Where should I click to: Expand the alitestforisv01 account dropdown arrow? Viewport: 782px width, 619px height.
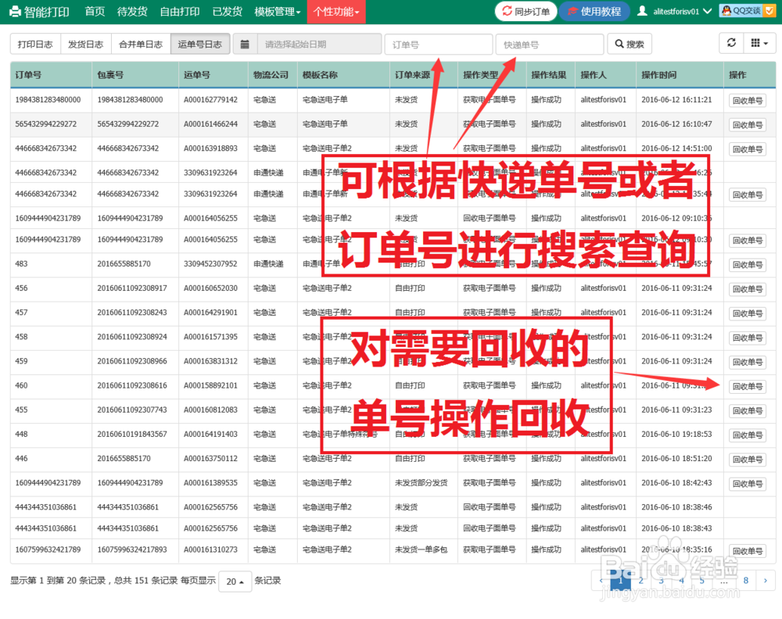[708, 11]
